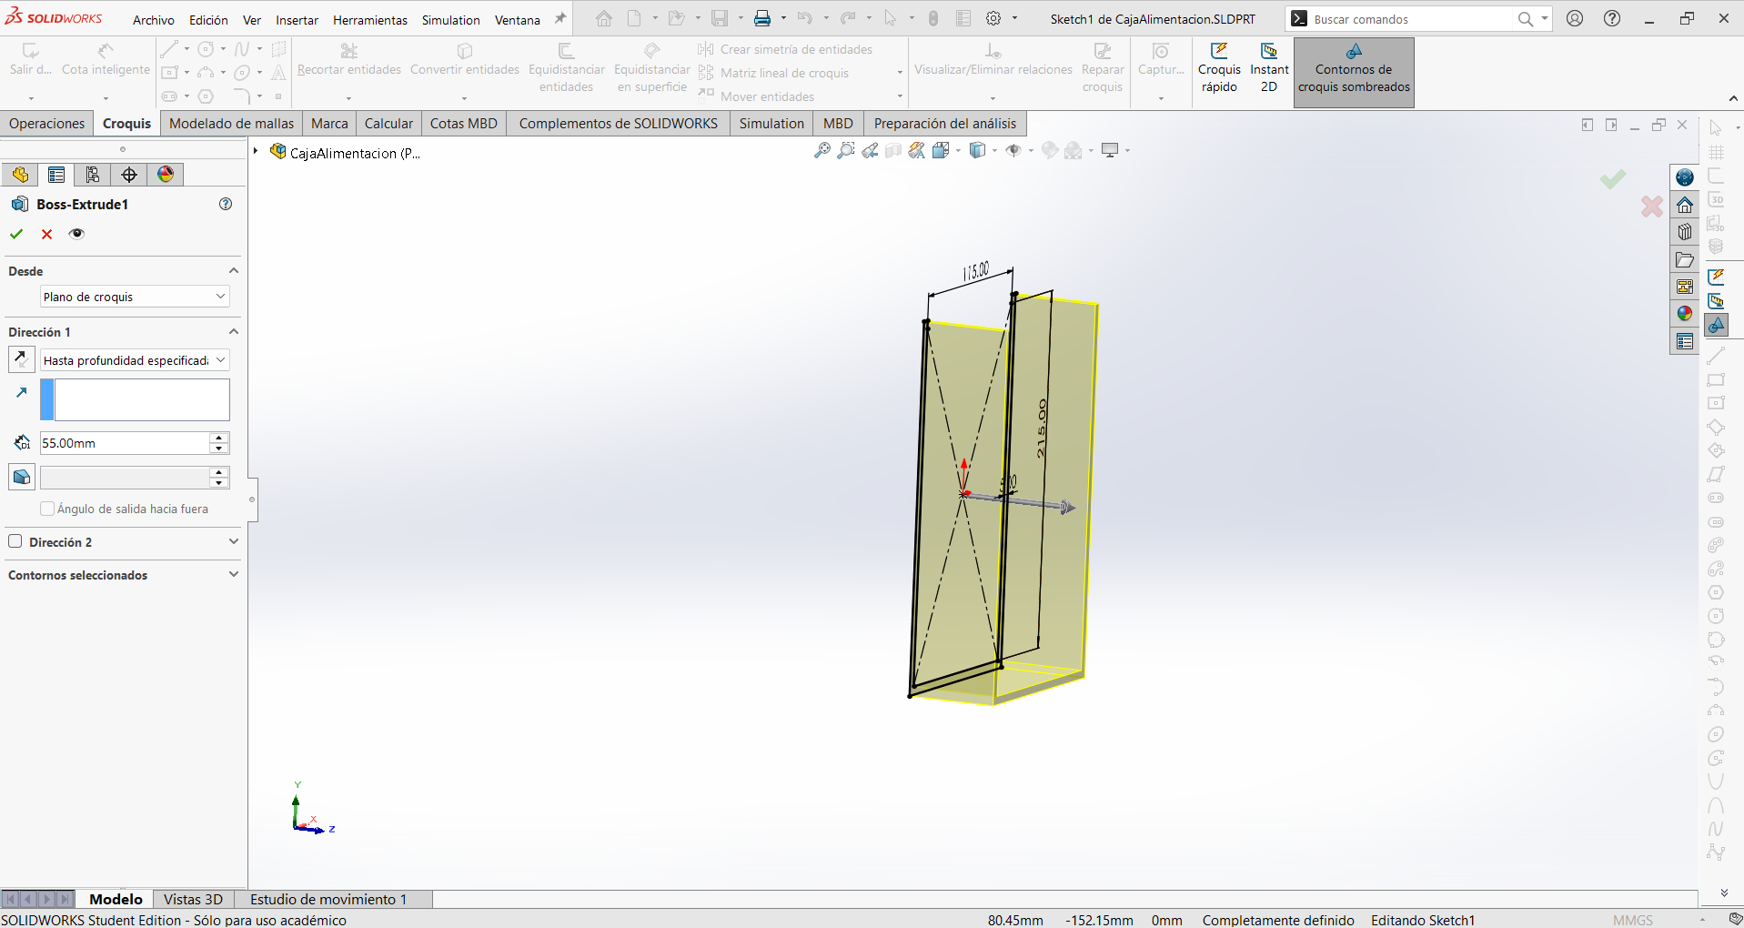Click Salir del croquis button
The image size is (1744, 928).
tap(30, 61)
